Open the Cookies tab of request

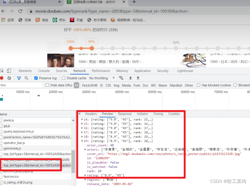[174, 114]
